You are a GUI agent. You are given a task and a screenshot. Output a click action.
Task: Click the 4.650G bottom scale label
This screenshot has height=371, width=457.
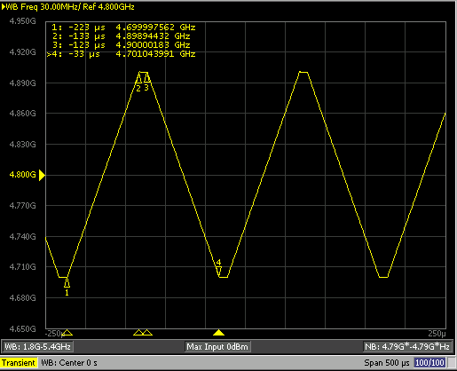pyautogui.click(x=22, y=329)
